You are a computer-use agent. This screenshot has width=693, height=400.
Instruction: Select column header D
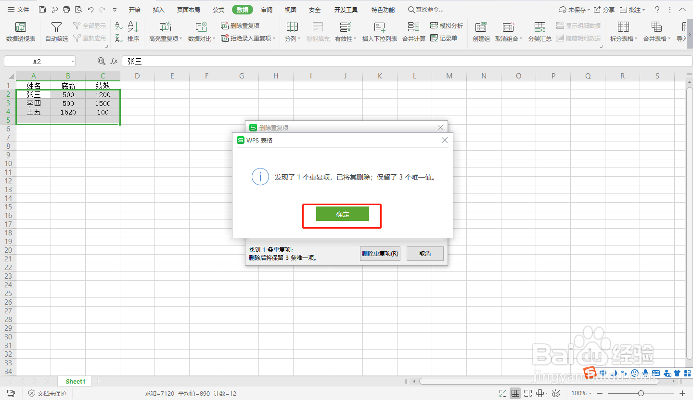point(138,76)
